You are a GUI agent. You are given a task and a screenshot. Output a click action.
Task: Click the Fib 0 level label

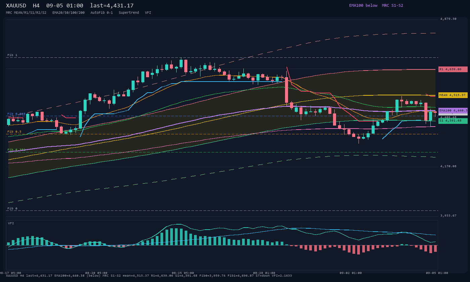12,208
